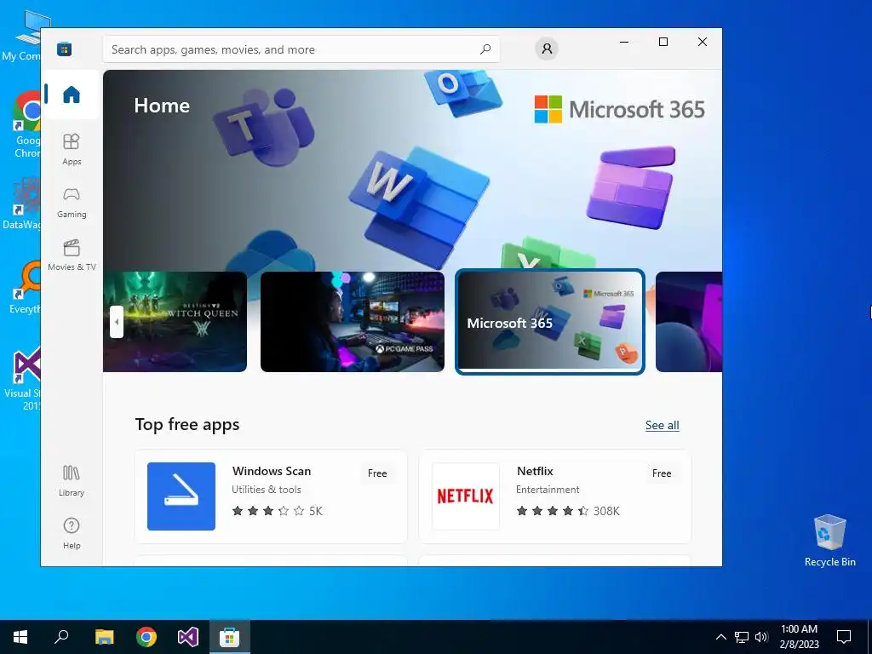
Task: Select the Destiny 2 Witch Queen thumbnail
Action: pyautogui.click(x=175, y=321)
